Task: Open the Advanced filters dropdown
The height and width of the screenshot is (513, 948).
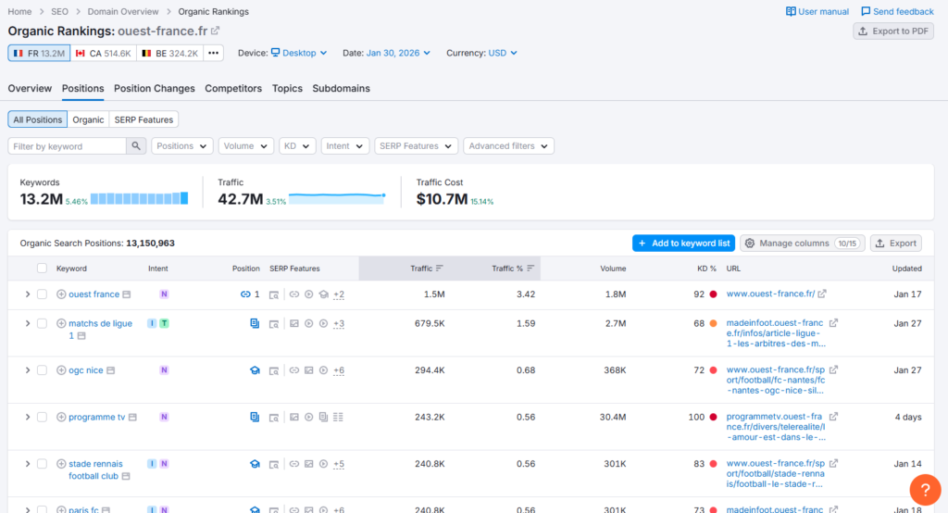Action: pos(508,145)
